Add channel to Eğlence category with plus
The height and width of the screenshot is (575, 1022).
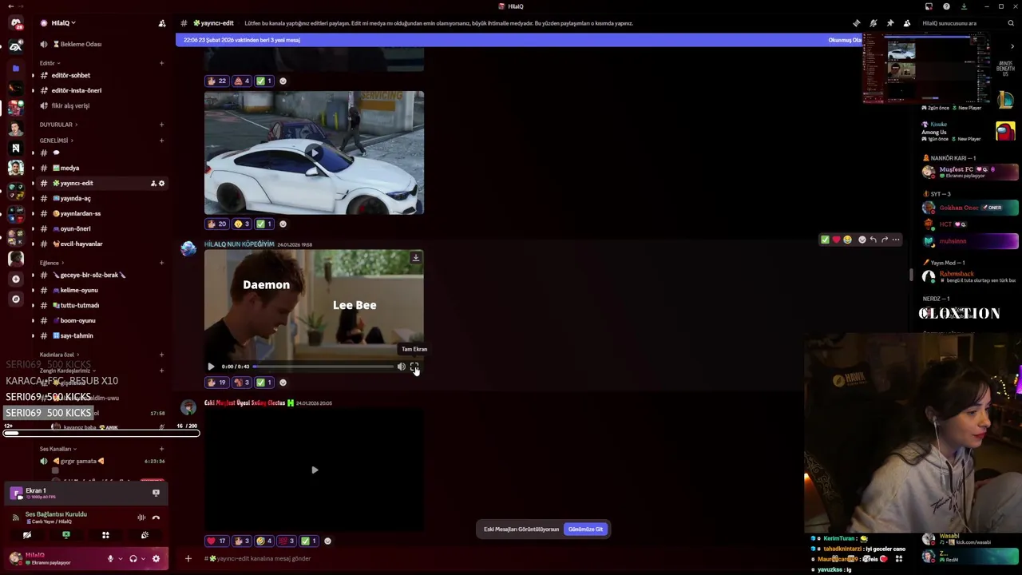coord(161,263)
